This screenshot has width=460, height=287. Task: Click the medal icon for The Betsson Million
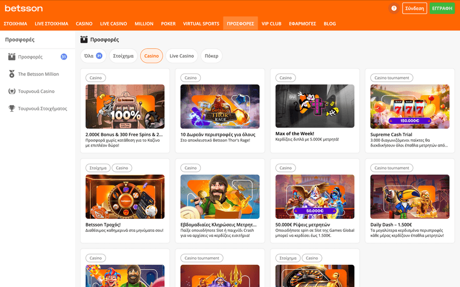[x=12, y=74]
